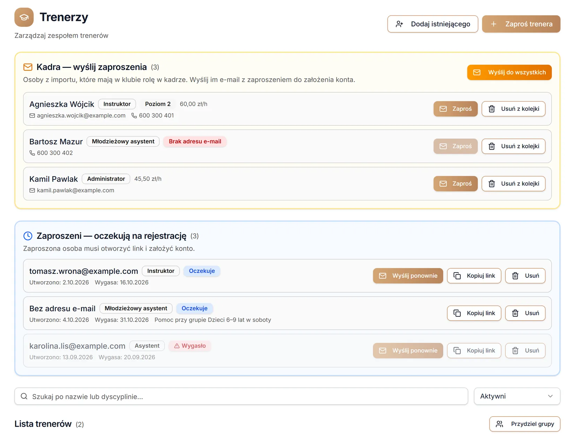Send invitations with Wyślij do wszystkich

tap(509, 72)
